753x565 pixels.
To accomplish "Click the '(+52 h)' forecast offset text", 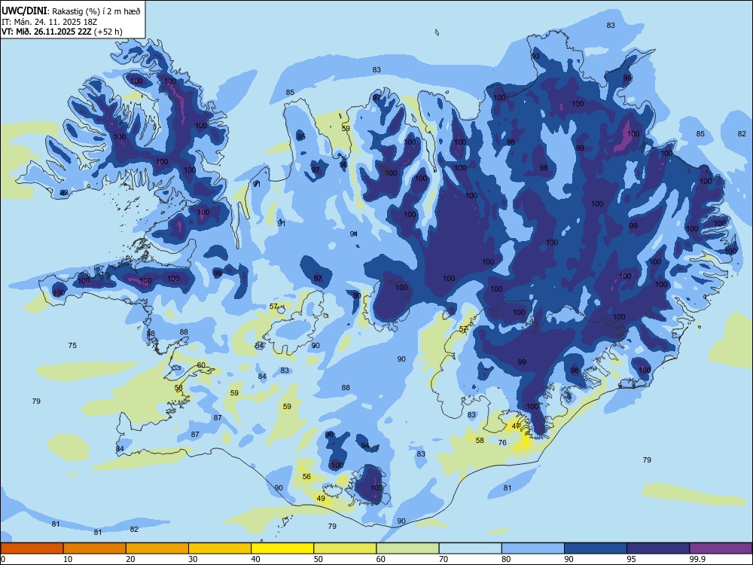I will click(108, 32).
